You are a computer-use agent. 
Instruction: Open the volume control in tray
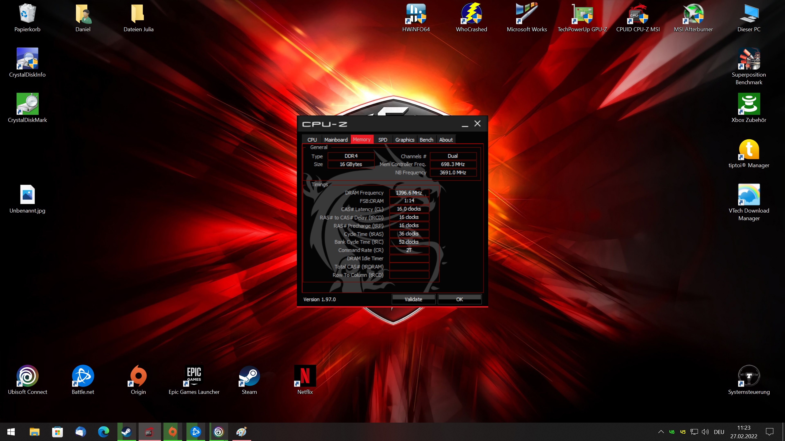click(x=705, y=432)
